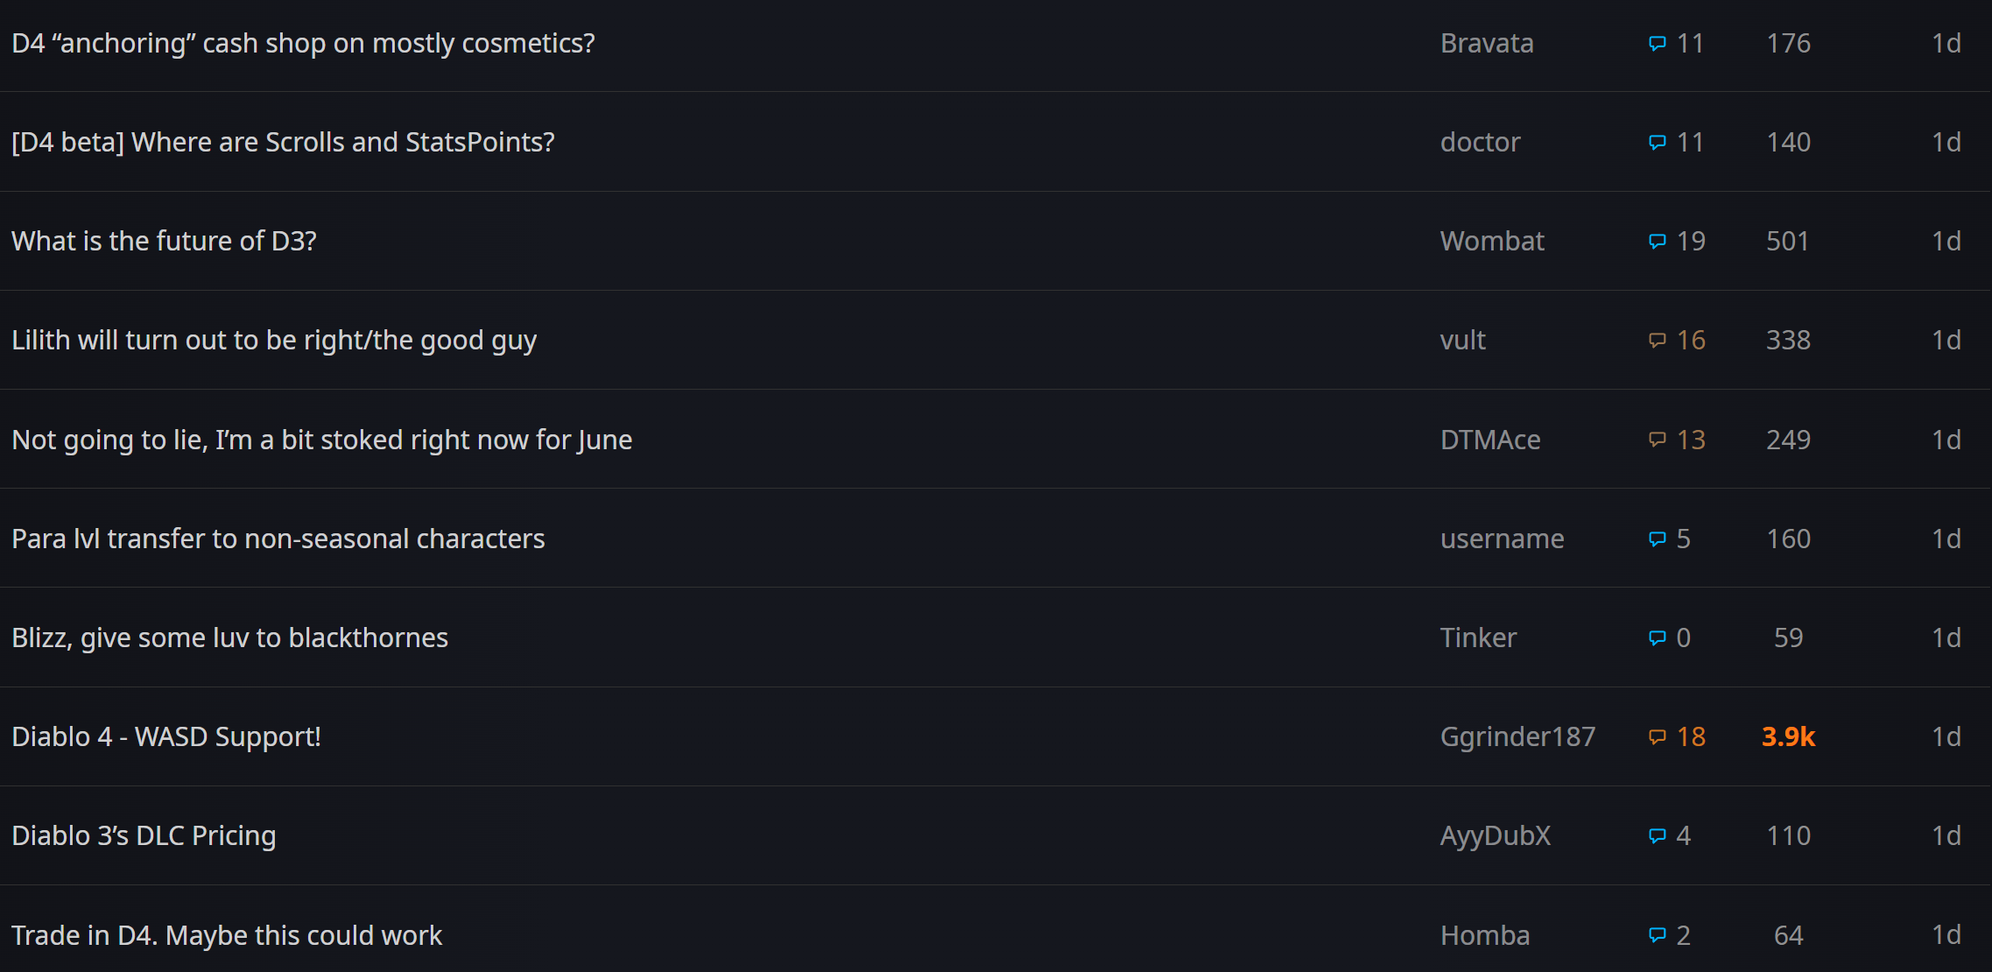Open "What is the future of D3?" topic
1992x972 pixels.
(x=164, y=241)
